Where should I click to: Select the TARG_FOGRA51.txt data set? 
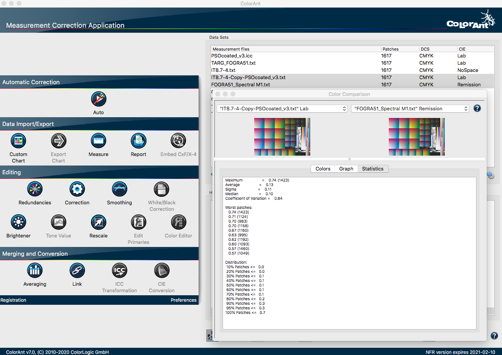352,63
